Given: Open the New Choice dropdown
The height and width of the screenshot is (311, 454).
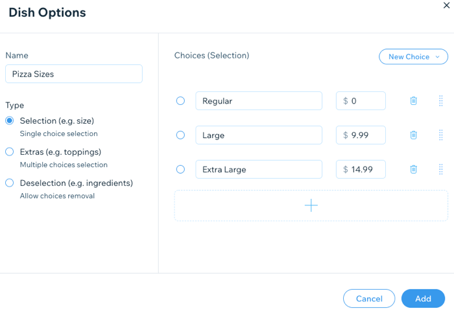Looking at the screenshot, I should pyautogui.click(x=413, y=57).
